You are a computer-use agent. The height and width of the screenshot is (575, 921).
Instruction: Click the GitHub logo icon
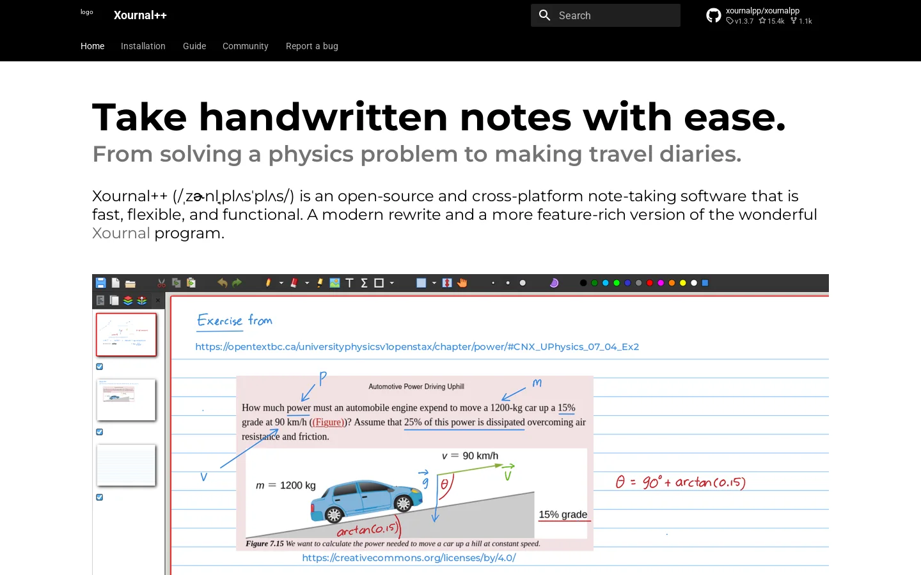714,15
